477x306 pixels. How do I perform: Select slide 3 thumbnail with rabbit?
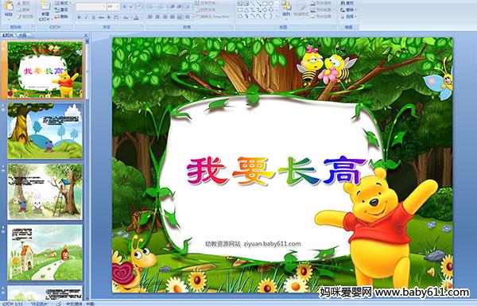pos(45,192)
